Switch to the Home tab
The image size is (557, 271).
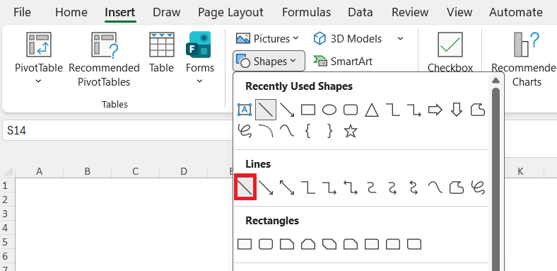click(71, 13)
